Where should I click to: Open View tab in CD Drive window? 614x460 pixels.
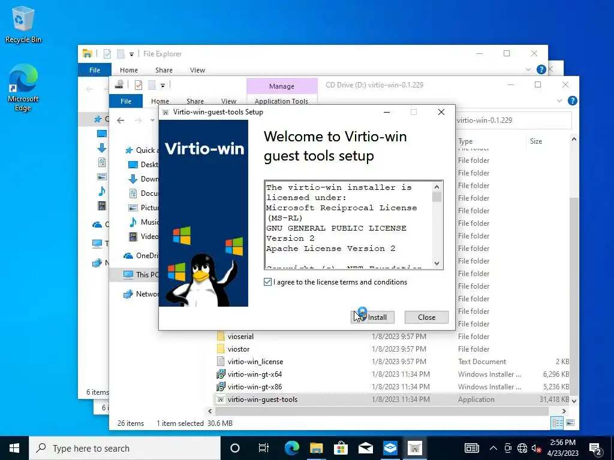point(228,101)
